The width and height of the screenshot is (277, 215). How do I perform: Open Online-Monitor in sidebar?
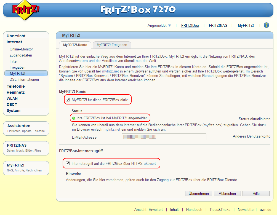click(21, 49)
